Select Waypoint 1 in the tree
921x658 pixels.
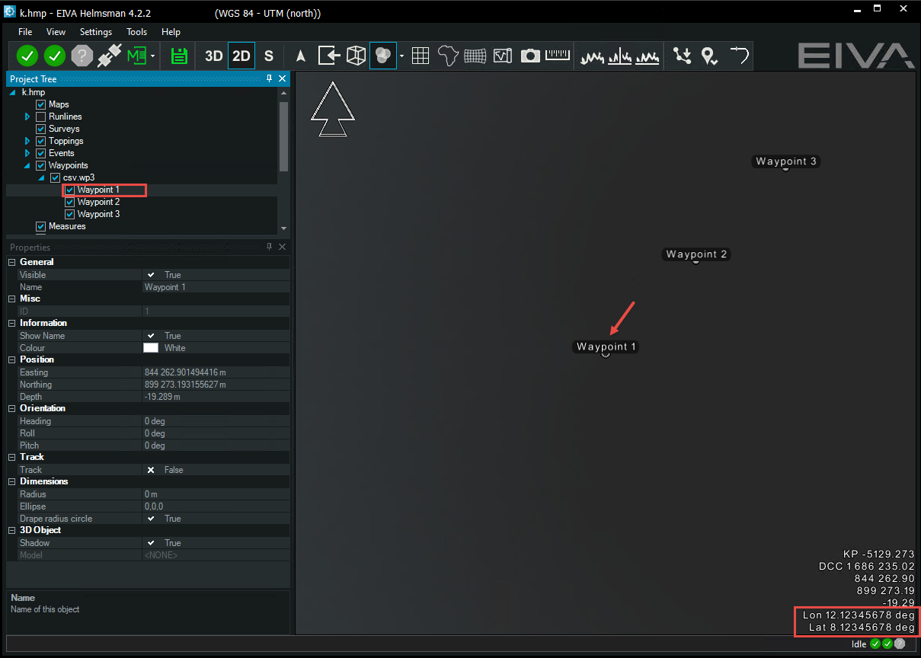click(x=98, y=190)
